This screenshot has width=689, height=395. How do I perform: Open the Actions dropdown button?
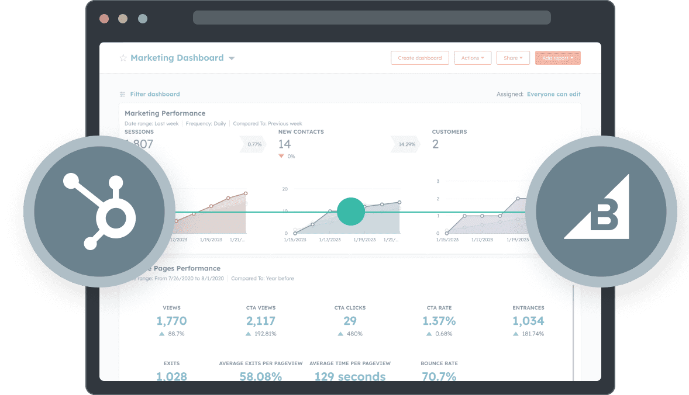tap(473, 58)
